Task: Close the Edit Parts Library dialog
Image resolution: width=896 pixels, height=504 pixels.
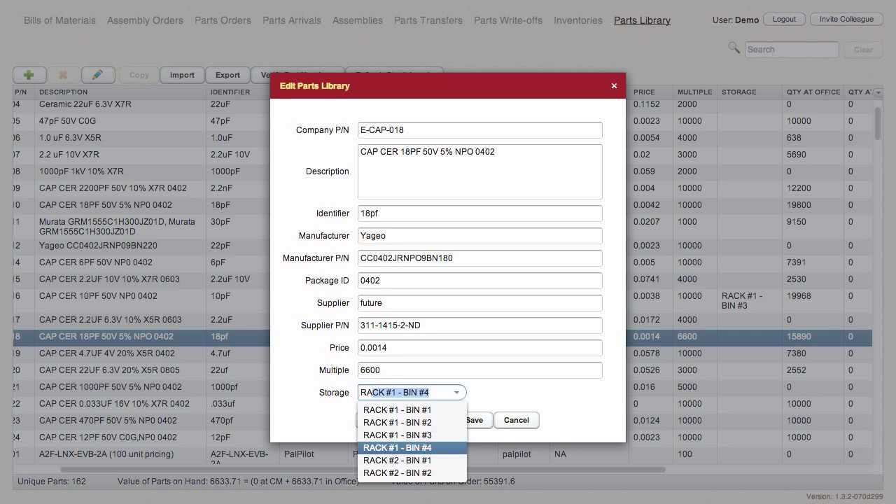Action: coord(614,85)
